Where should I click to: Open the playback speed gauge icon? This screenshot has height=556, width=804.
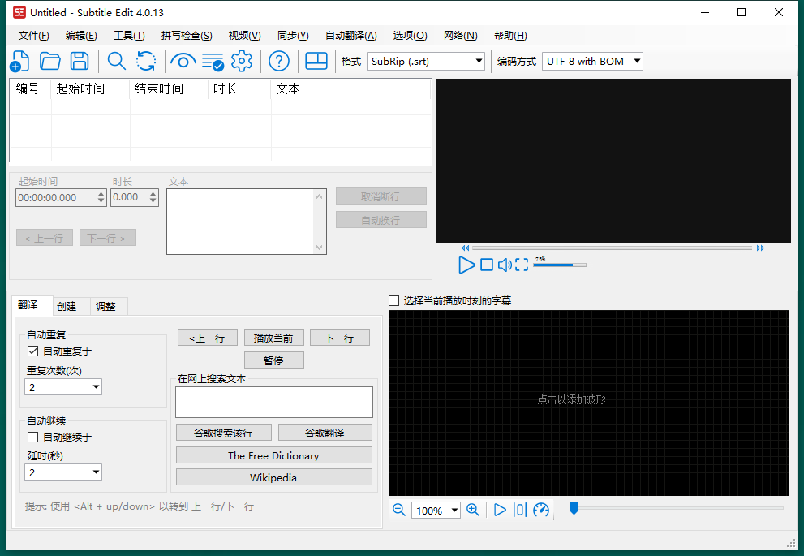pyautogui.click(x=541, y=510)
